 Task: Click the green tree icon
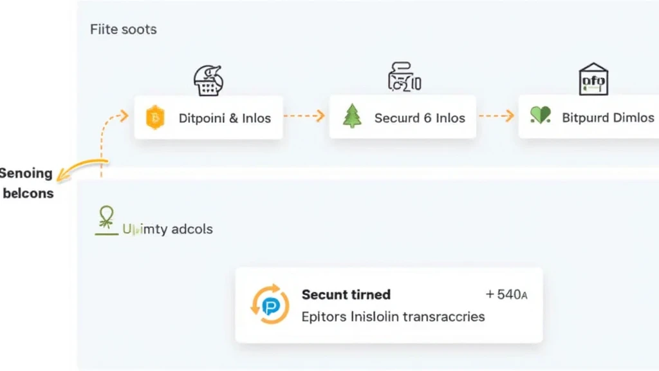click(x=352, y=117)
